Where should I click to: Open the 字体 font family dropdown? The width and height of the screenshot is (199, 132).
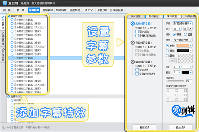coord(183,23)
